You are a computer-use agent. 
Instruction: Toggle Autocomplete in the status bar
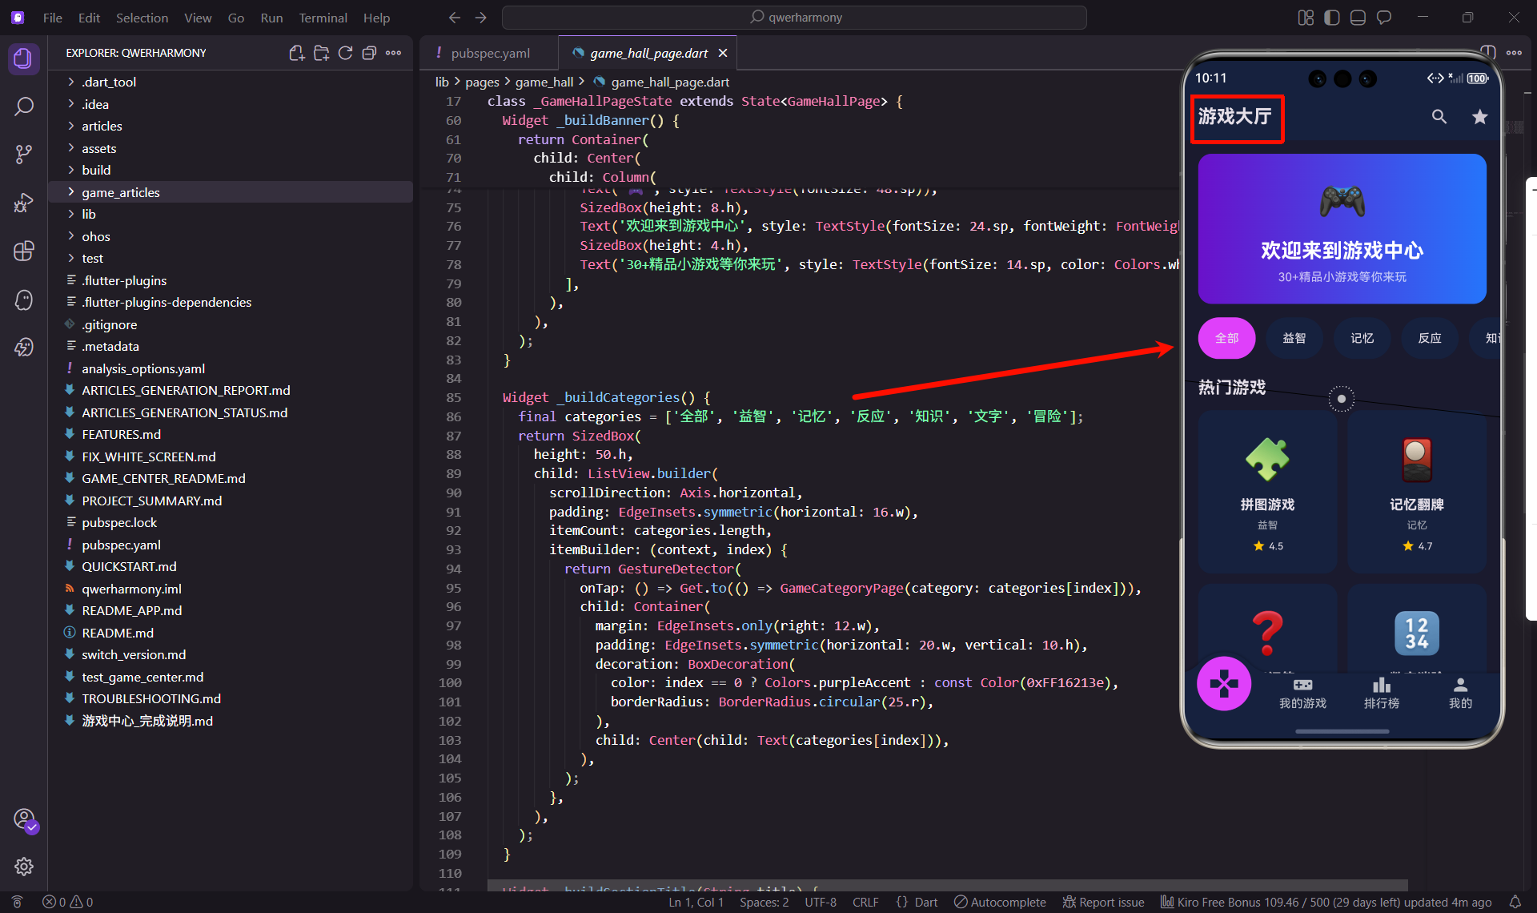click(1000, 902)
